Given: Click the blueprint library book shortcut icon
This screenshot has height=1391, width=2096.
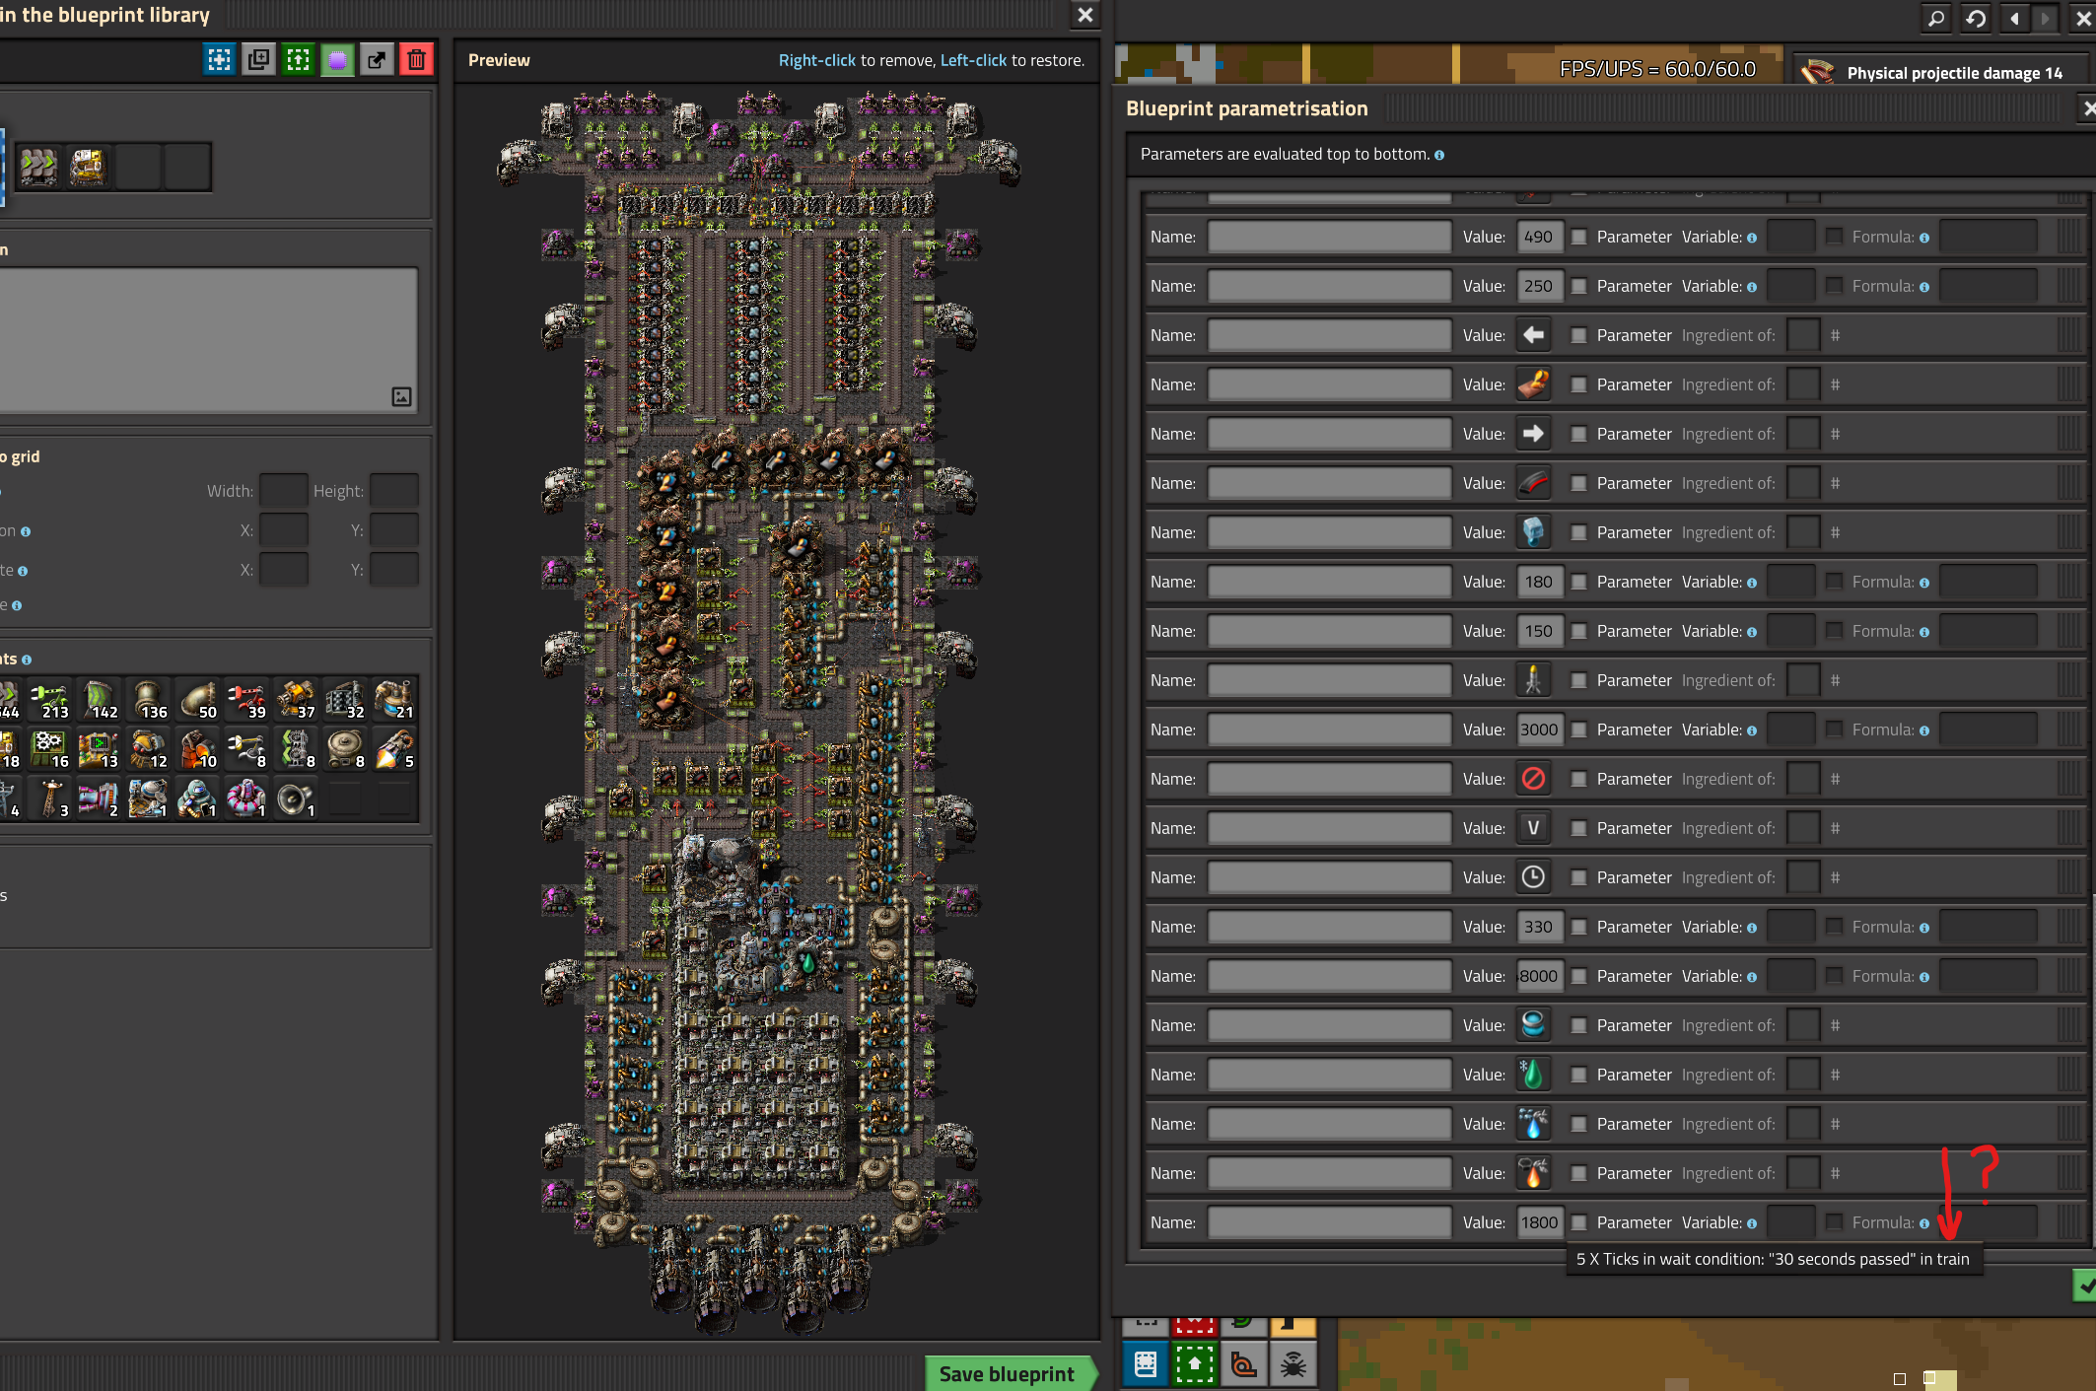Looking at the screenshot, I should pyautogui.click(x=1145, y=1364).
